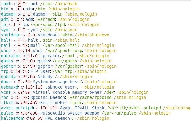Click 'nobody' username at line start
Viewport: 191px width, 121px height.
8,77
